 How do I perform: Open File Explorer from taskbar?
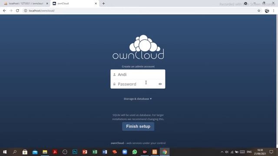point(45,152)
